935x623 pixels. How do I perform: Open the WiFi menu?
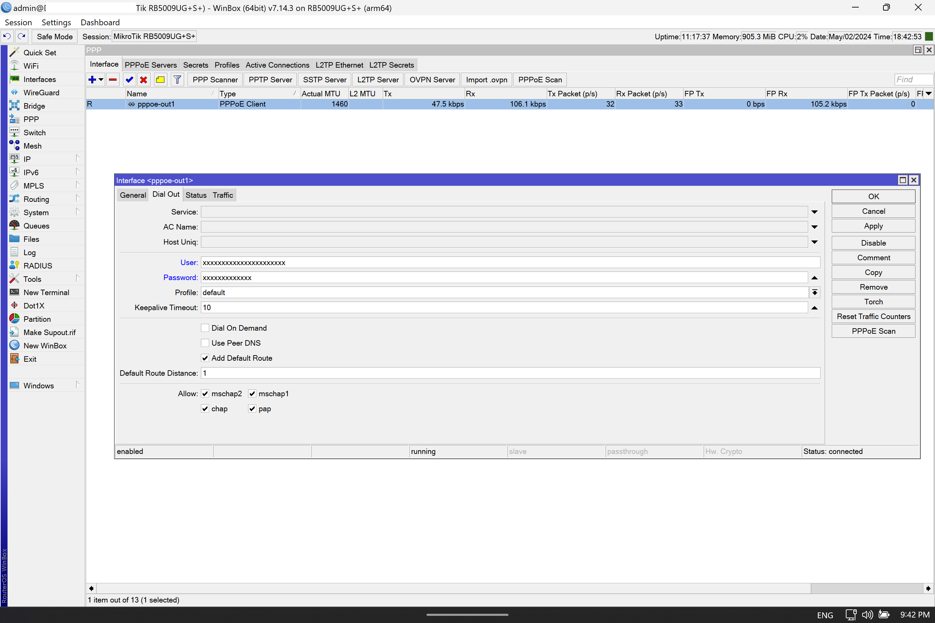[x=31, y=66]
